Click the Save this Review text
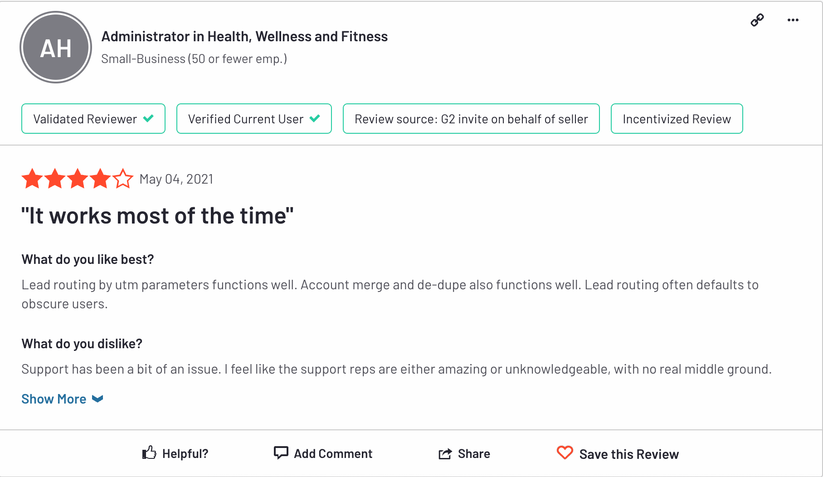The width and height of the screenshot is (823, 477). 629,454
